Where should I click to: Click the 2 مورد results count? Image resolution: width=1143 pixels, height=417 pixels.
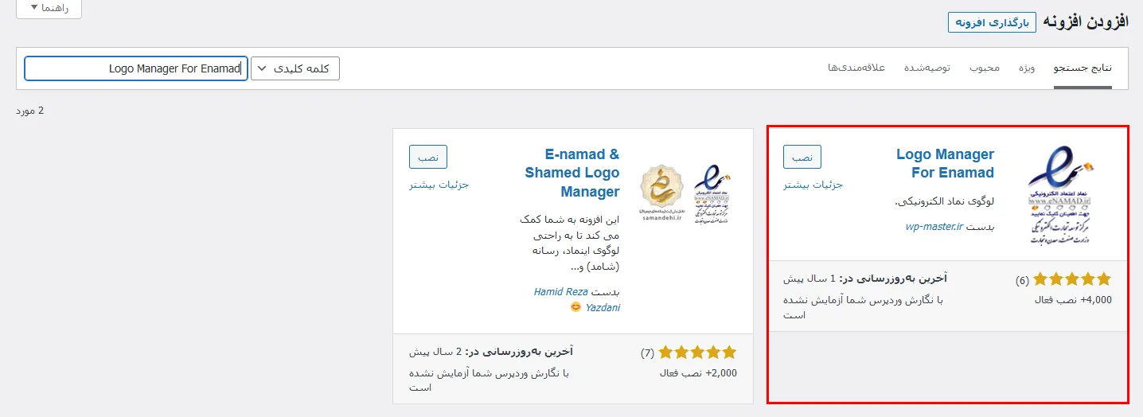[30, 111]
